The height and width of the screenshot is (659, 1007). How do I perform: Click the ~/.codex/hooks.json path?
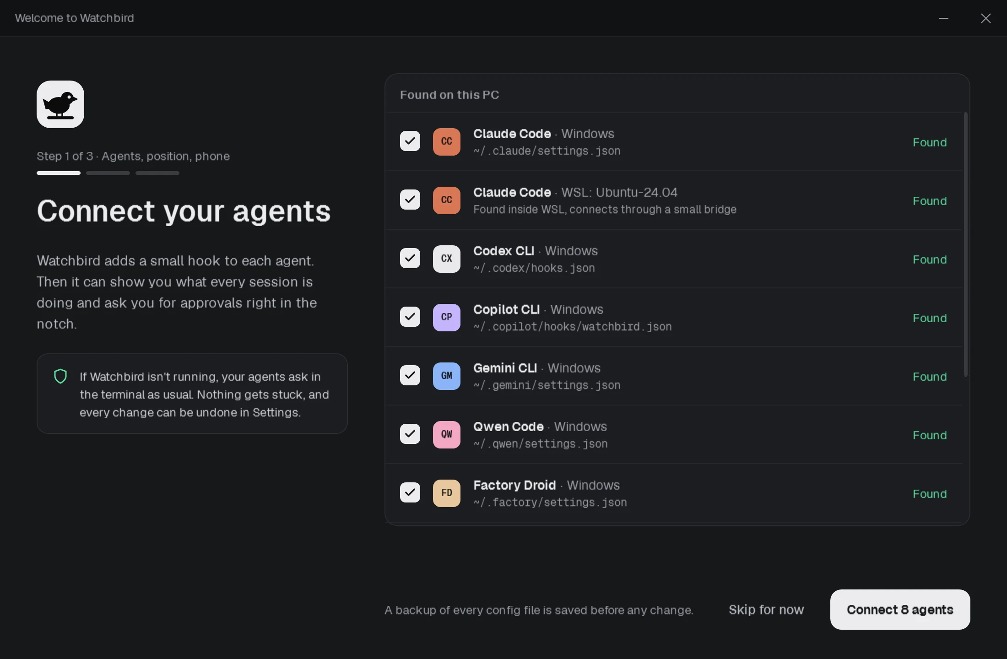tap(534, 268)
